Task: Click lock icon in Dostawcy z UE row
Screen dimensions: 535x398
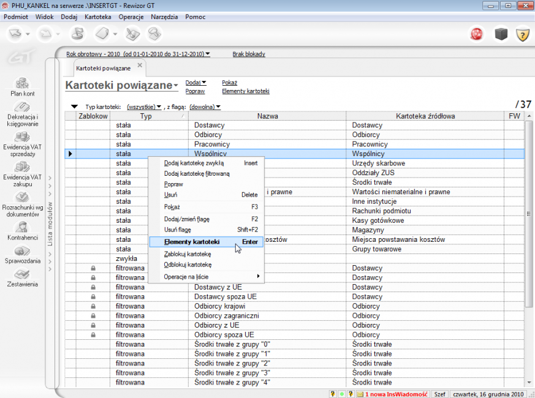Action: [x=93, y=287]
